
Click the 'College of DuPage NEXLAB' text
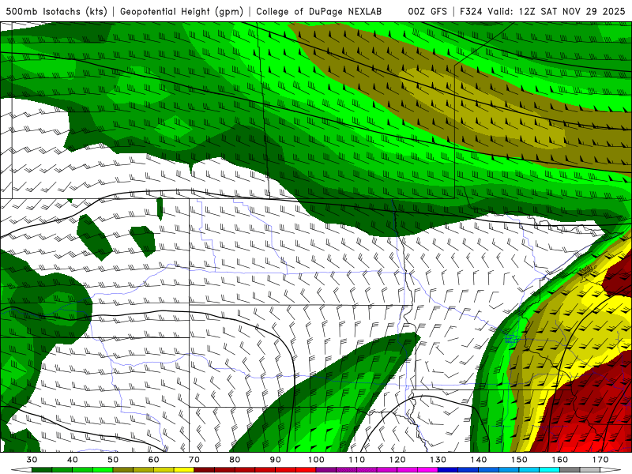point(319,11)
